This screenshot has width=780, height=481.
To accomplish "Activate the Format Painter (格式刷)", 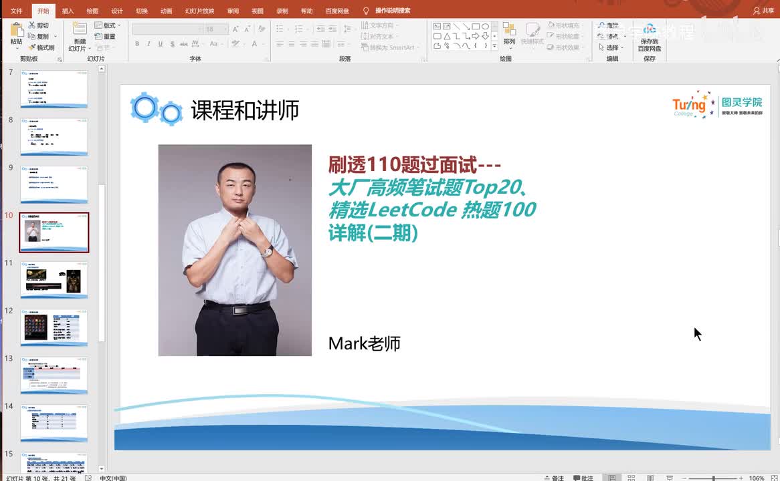I will [x=41, y=47].
